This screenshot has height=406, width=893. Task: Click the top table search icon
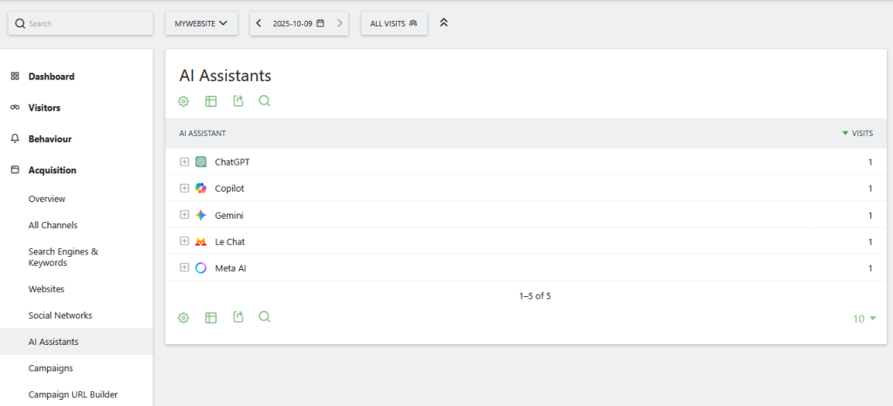[264, 101]
